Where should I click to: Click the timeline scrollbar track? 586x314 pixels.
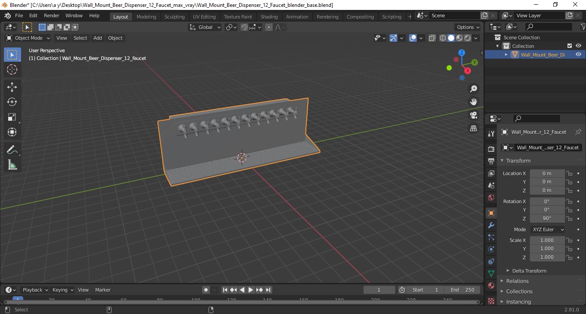241,301
